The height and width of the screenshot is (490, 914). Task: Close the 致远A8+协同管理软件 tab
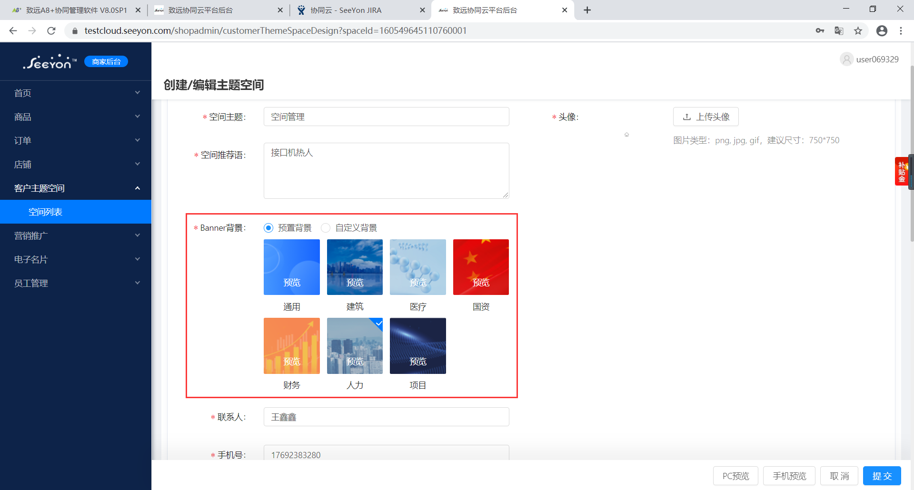138,10
